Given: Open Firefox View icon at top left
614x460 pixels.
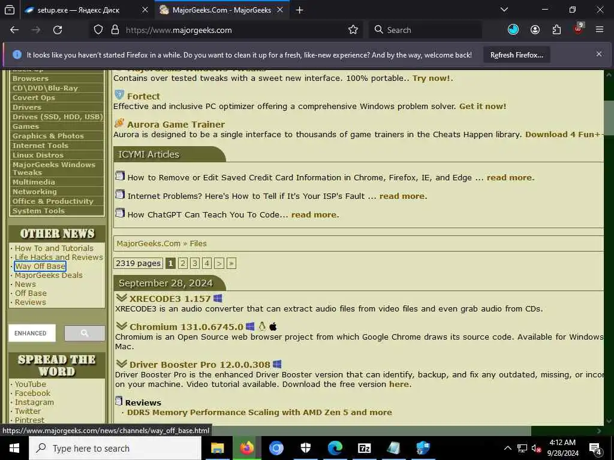Looking at the screenshot, I should pyautogui.click(x=10, y=10).
